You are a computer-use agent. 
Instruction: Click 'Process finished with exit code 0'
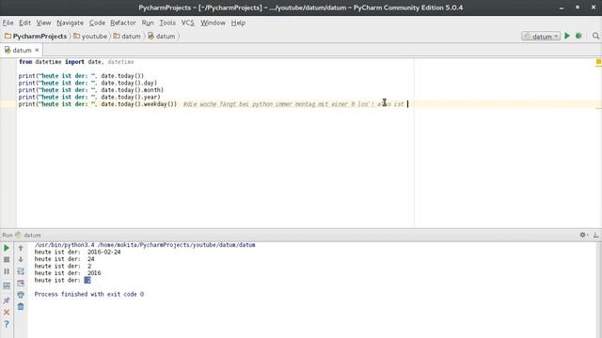89,294
